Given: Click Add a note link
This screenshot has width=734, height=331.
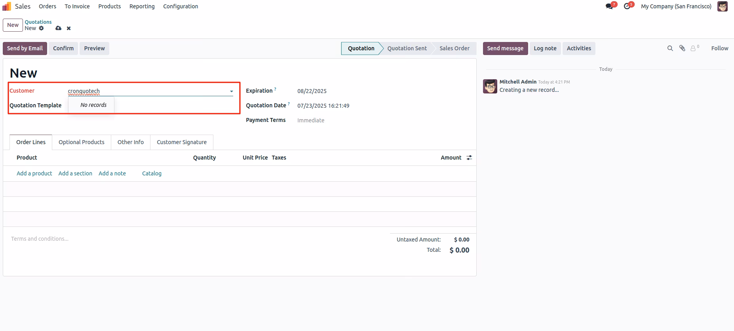Looking at the screenshot, I should coord(112,173).
